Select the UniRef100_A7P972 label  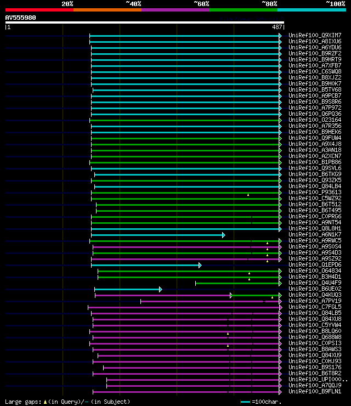click(x=315, y=108)
